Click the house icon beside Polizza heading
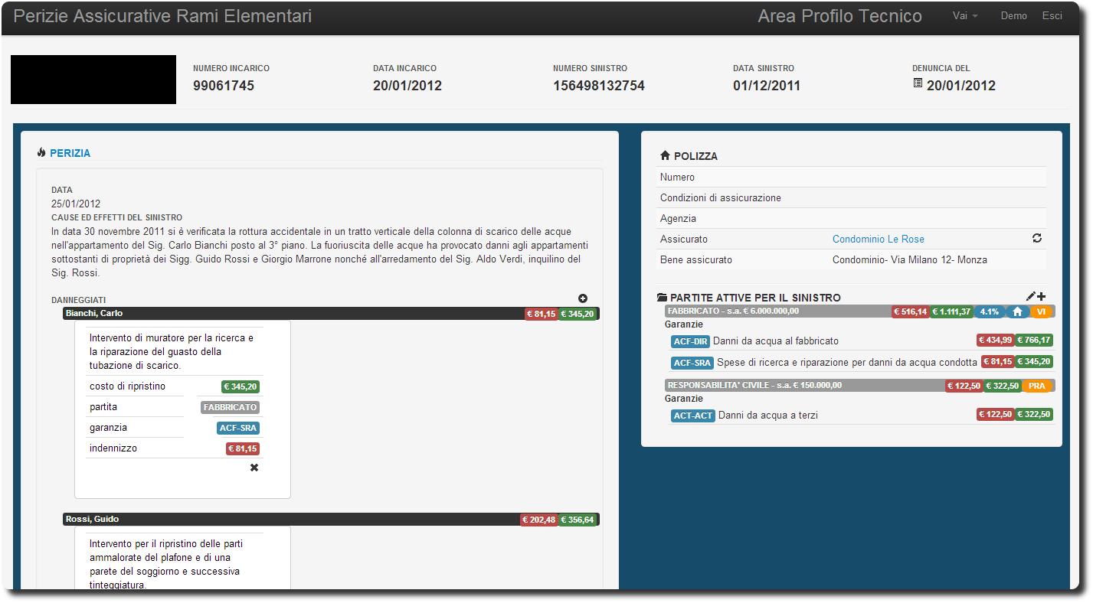Image resolution: width=1093 pixels, height=603 pixels. click(664, 156)
